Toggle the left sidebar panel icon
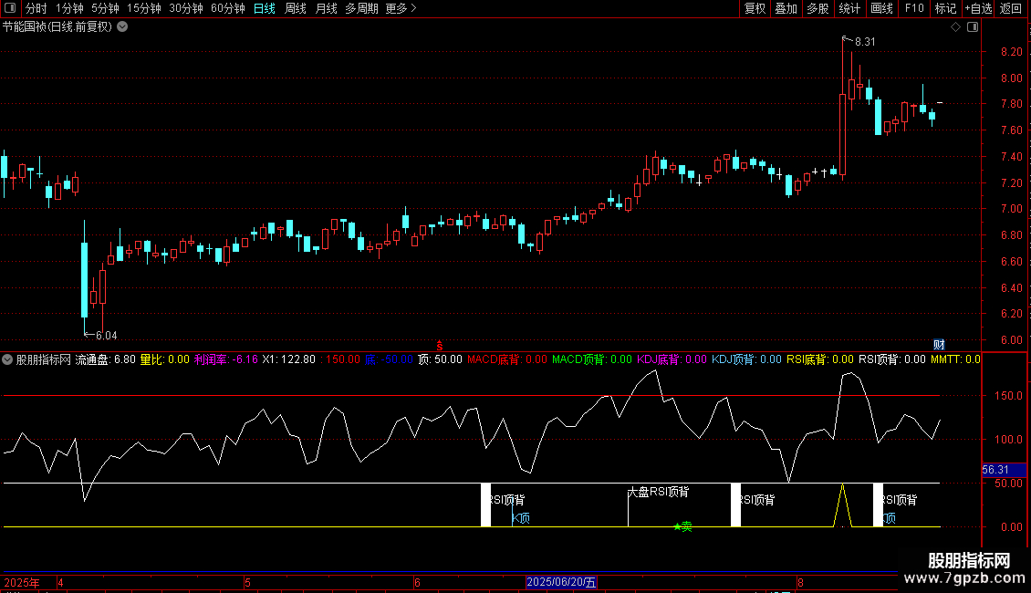 [10, 8]
